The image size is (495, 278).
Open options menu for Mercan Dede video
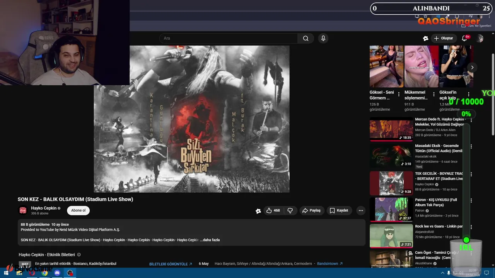click(x=471, y=120)
